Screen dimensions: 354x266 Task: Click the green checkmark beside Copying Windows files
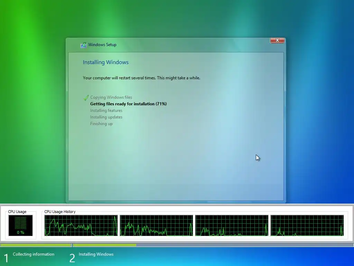(x=86, y=98)
